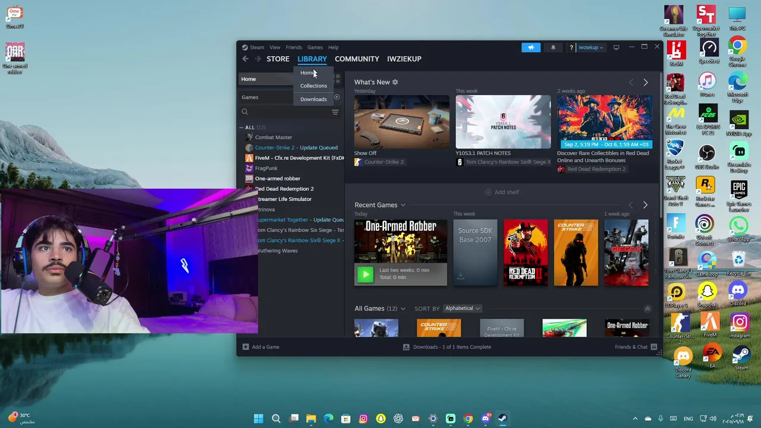Click the library search input field

289,112
